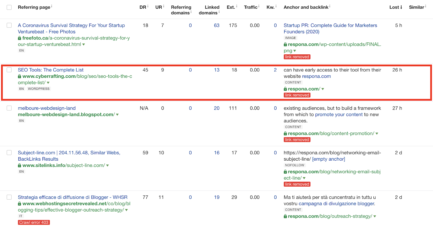Click info icon next to Linked domains header
Screen dimensions: 433x228
tap(219, 12)
